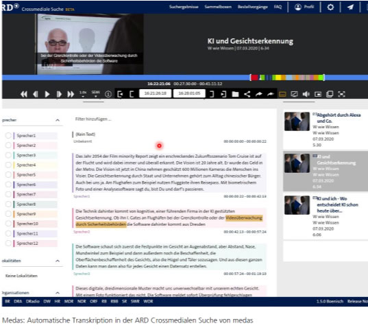This screenshot has height=332, width=368.
Task: Click the paper plane send icon
Action: click(x=350, y=7)
